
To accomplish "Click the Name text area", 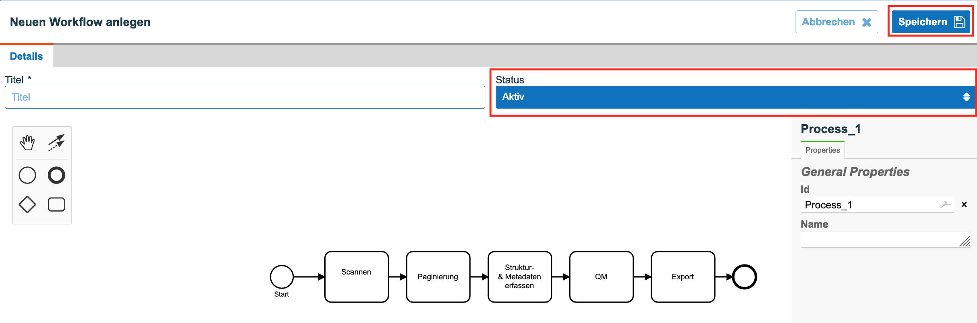I will click(886, 240).
